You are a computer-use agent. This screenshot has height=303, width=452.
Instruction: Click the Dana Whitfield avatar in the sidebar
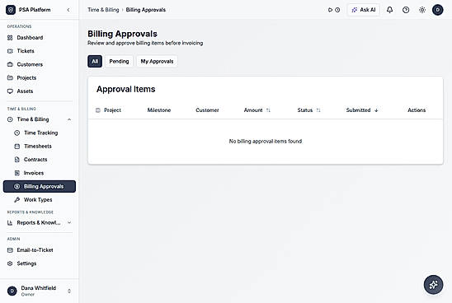(12, 291)
